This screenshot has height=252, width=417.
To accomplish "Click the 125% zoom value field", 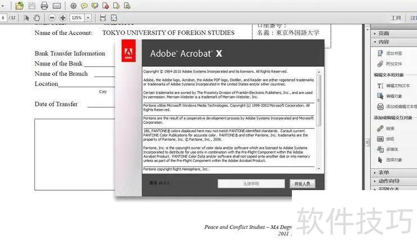I will (77, 18).
